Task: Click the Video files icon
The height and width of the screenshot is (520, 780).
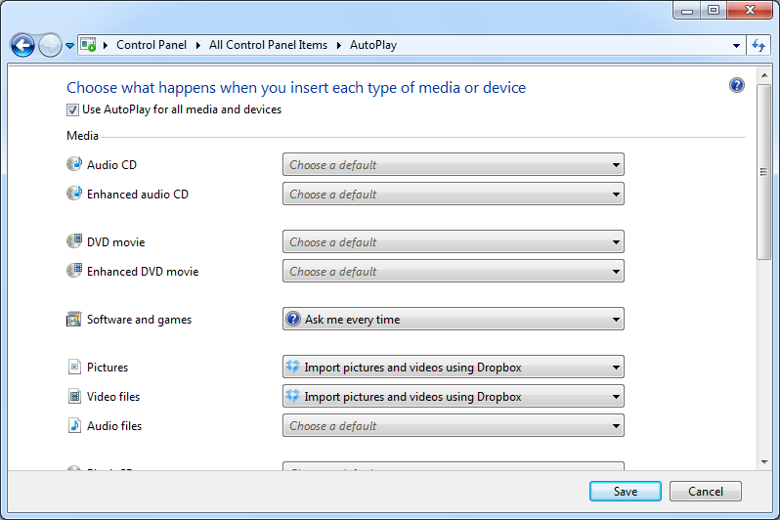Action: pos(74,396)
